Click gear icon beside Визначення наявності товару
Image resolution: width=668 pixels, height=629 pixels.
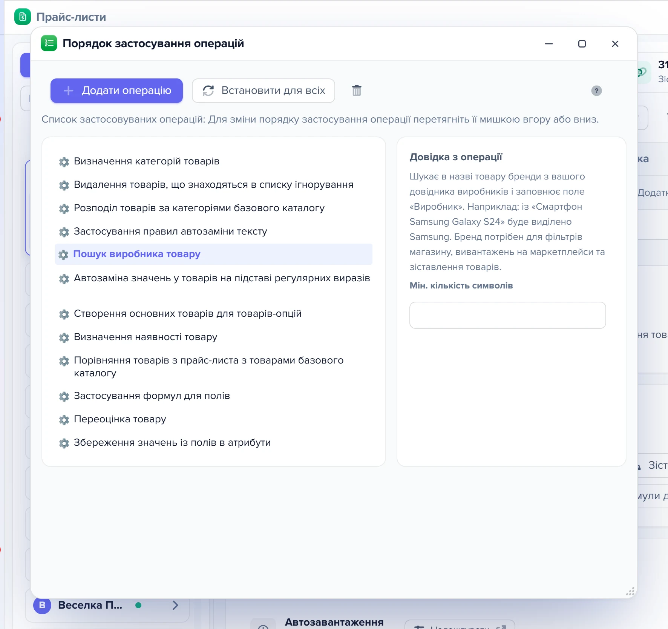[64, 338]
